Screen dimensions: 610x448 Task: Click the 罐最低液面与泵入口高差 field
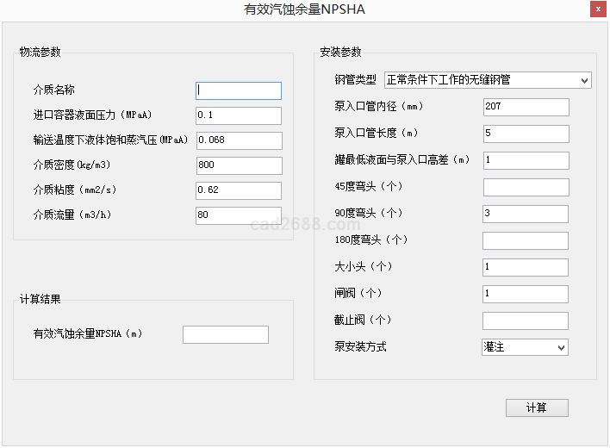pyautogui.click(x=526, y=160)
